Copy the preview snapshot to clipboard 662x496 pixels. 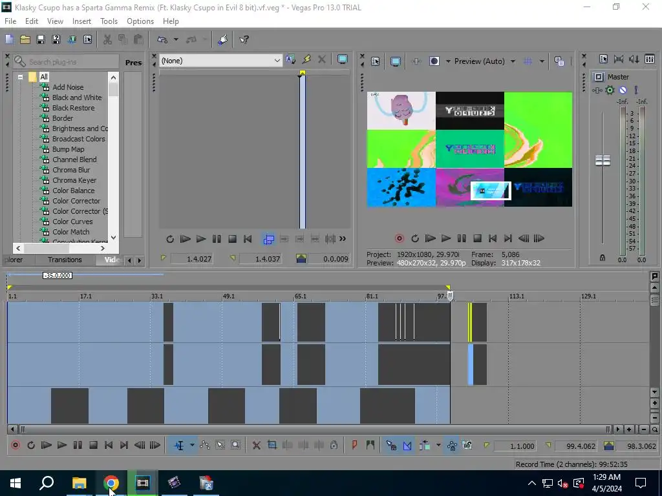point(559,61)
